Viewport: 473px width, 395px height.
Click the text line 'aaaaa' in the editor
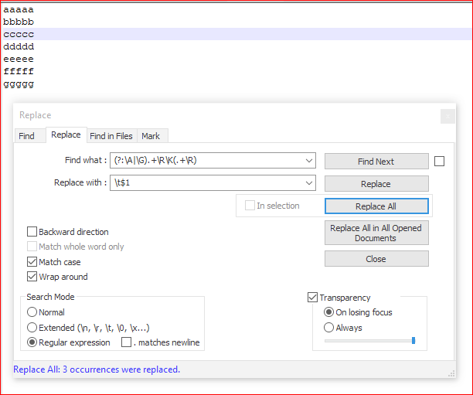coord(19,9)
